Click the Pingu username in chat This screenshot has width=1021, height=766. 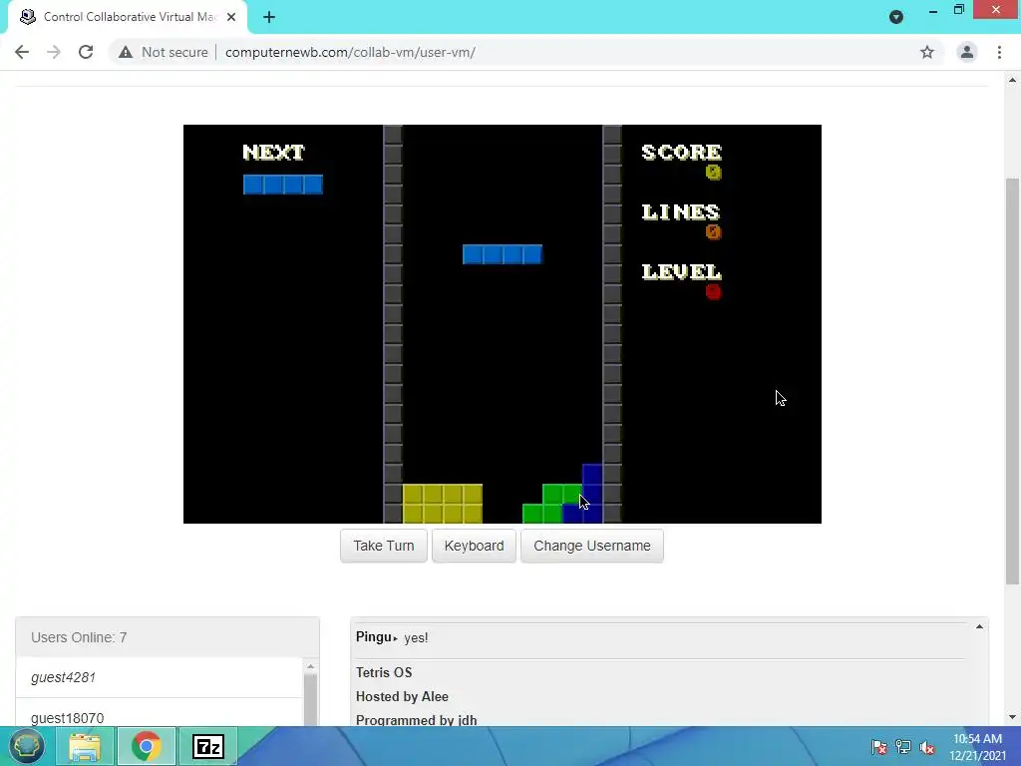pos(373,637)
